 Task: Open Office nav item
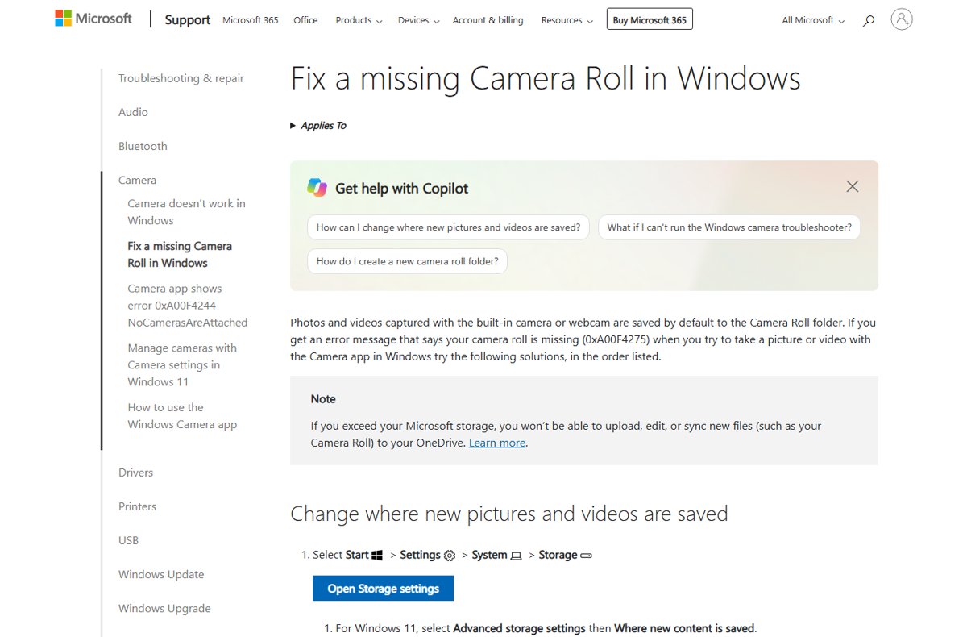305,20
